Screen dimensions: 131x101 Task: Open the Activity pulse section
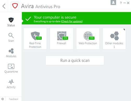[11, 84]
